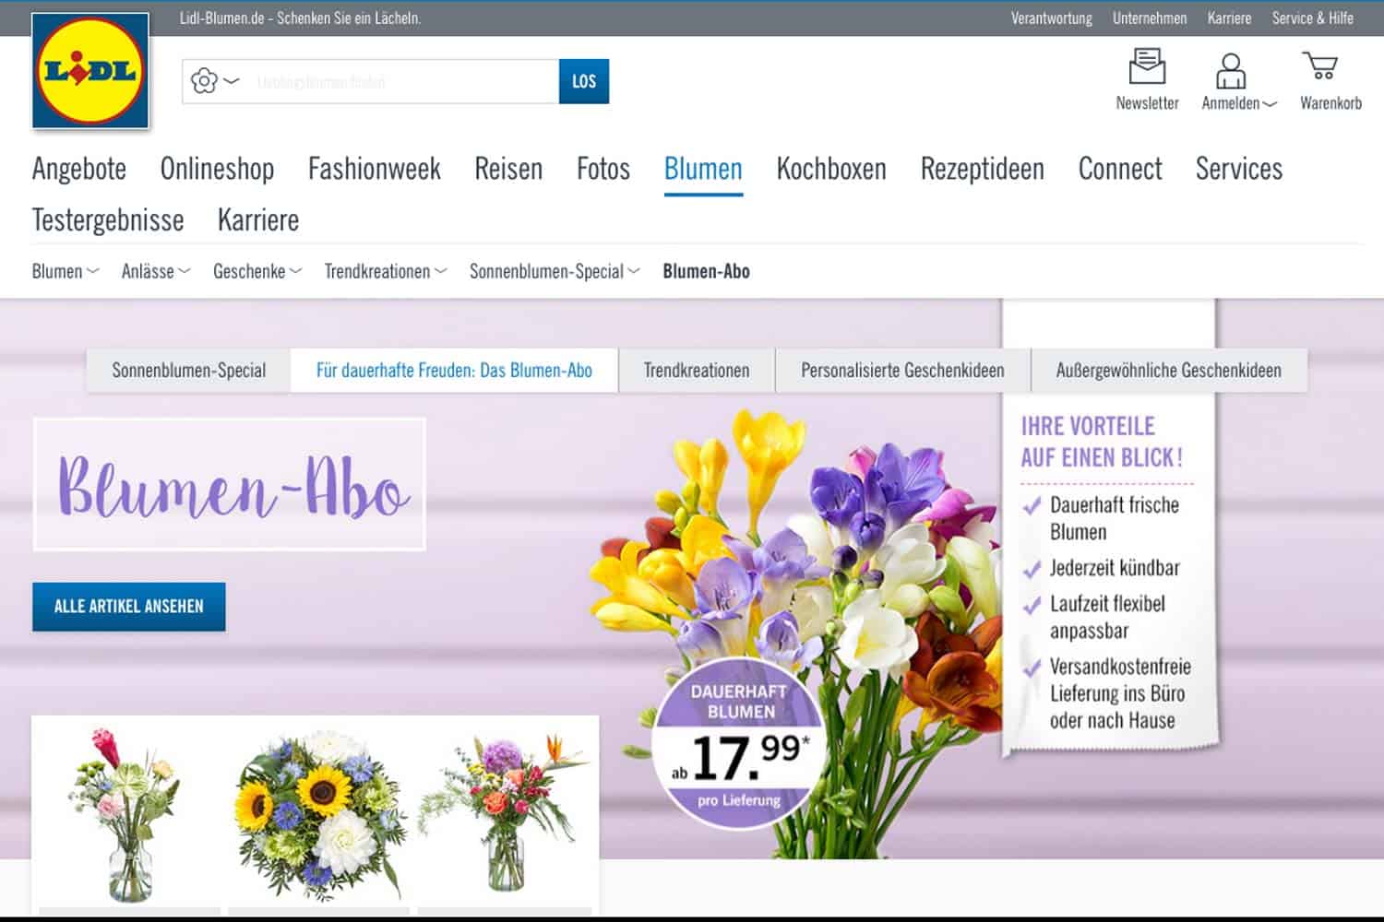The width and height of the screenshot is (1384, 922).
Task: Expand the Anlässe submenu dropdown
Action: [156, 271]
